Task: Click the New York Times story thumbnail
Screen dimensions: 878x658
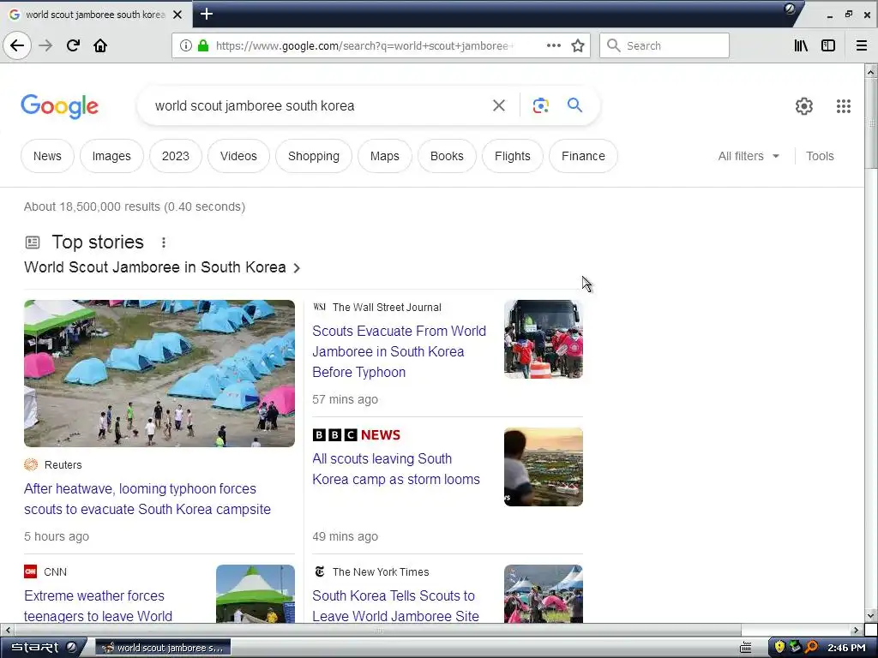Action: (543, 594)
